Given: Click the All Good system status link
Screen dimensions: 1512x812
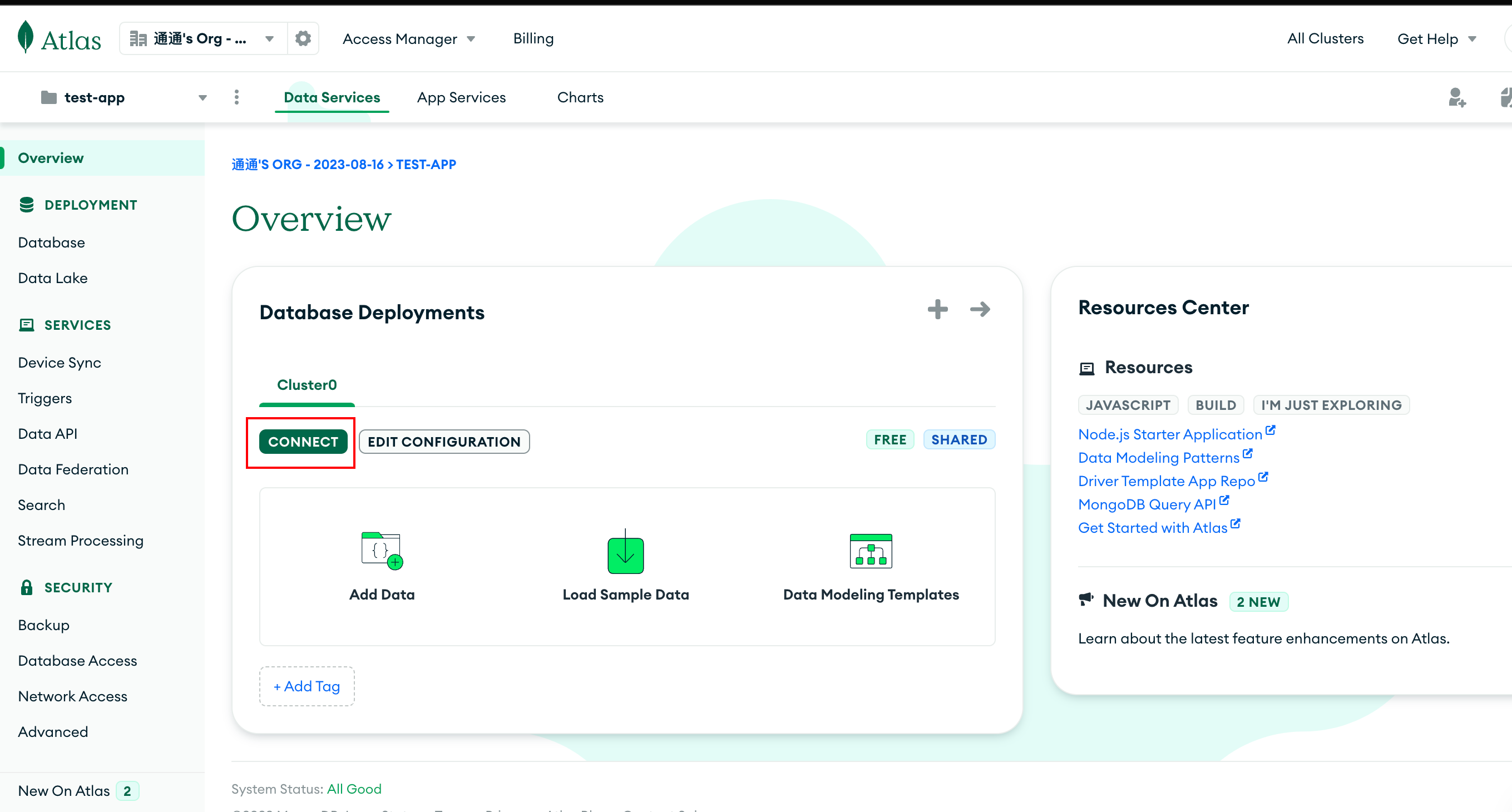Looking at the screenshot, I should tap(354, 790).
